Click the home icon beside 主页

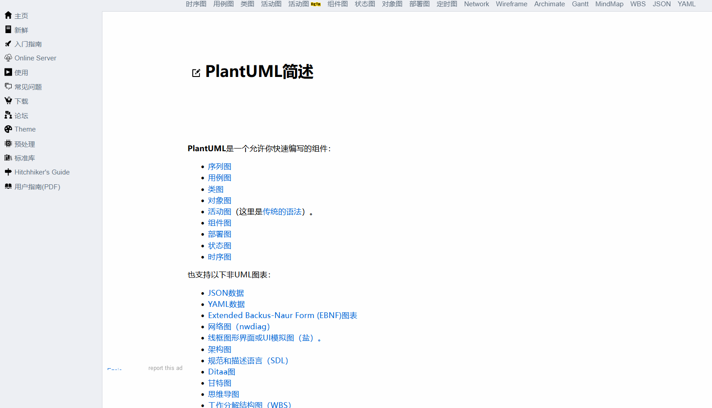click(8, 15)
